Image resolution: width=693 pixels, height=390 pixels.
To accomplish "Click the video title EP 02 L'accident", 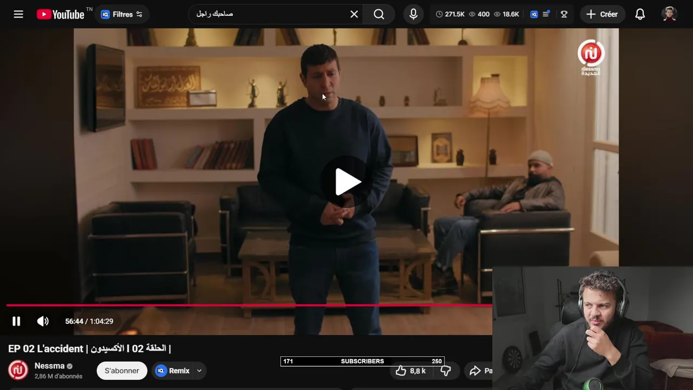I will 89,348.
